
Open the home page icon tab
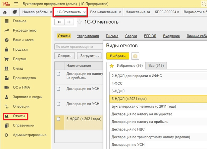coord(5,12)
